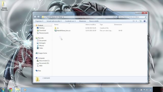163x92 pixels.
Task: Click the Rebirth Flame v1.1 (Beta) breadcrumb
Action: point(54,17)
